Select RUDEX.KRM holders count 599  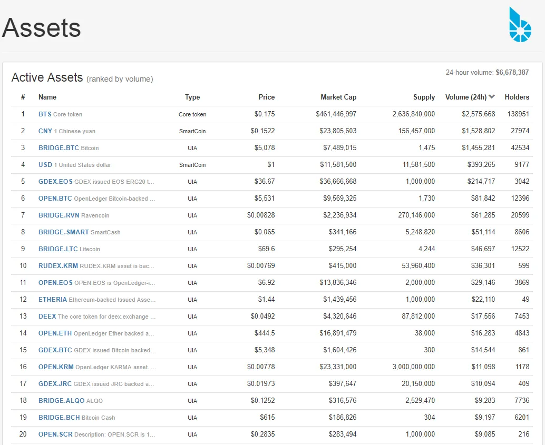(524, 266)
